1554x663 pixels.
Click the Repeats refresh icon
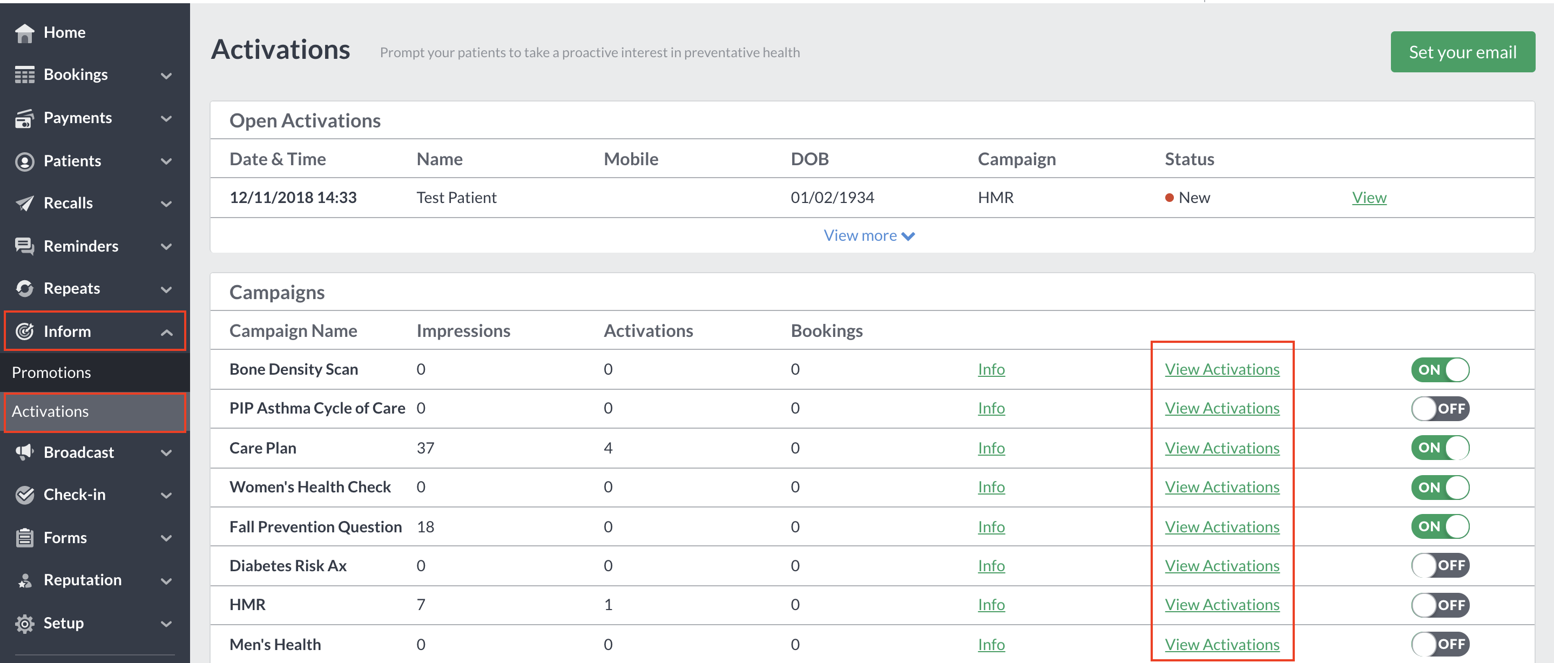(x=25, y=288)
